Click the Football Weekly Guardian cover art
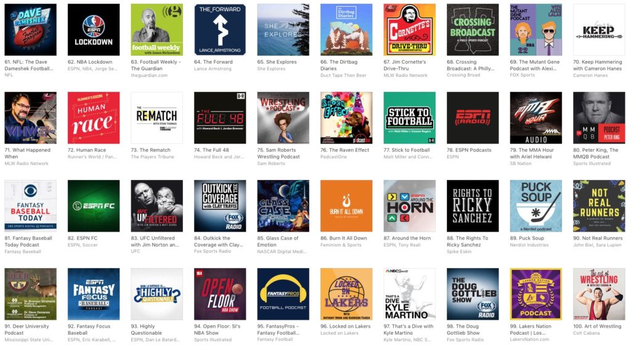The height and width of the screenshot is (345, 631). 157,30
